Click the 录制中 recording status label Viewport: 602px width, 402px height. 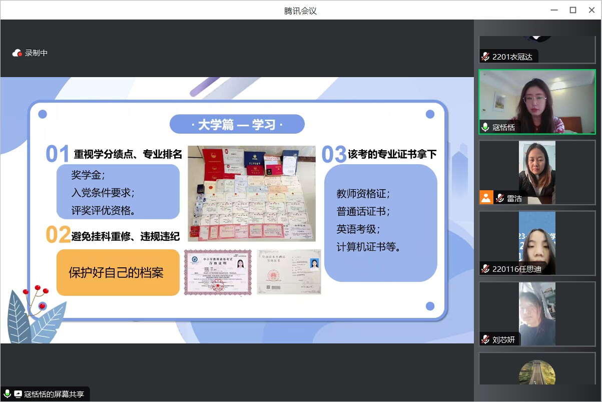(36, 53)
